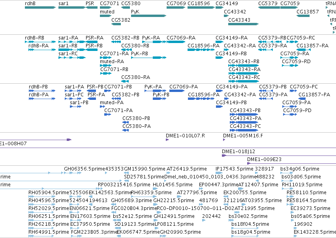The height and width of the screenshot is (238, 336).
Task: Click the PSR-RB transcript
Action: pyautogui.click(x=92, y=50)
